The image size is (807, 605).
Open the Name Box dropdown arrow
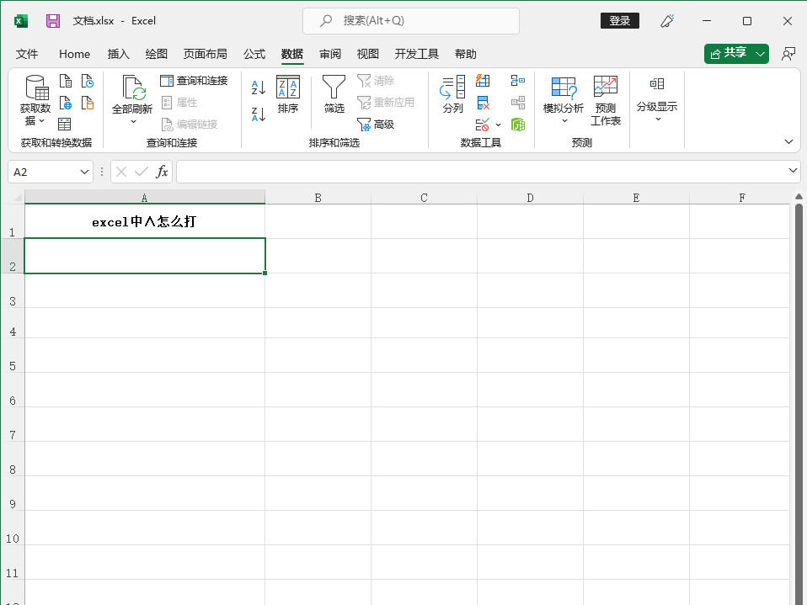tap(84, 172)
